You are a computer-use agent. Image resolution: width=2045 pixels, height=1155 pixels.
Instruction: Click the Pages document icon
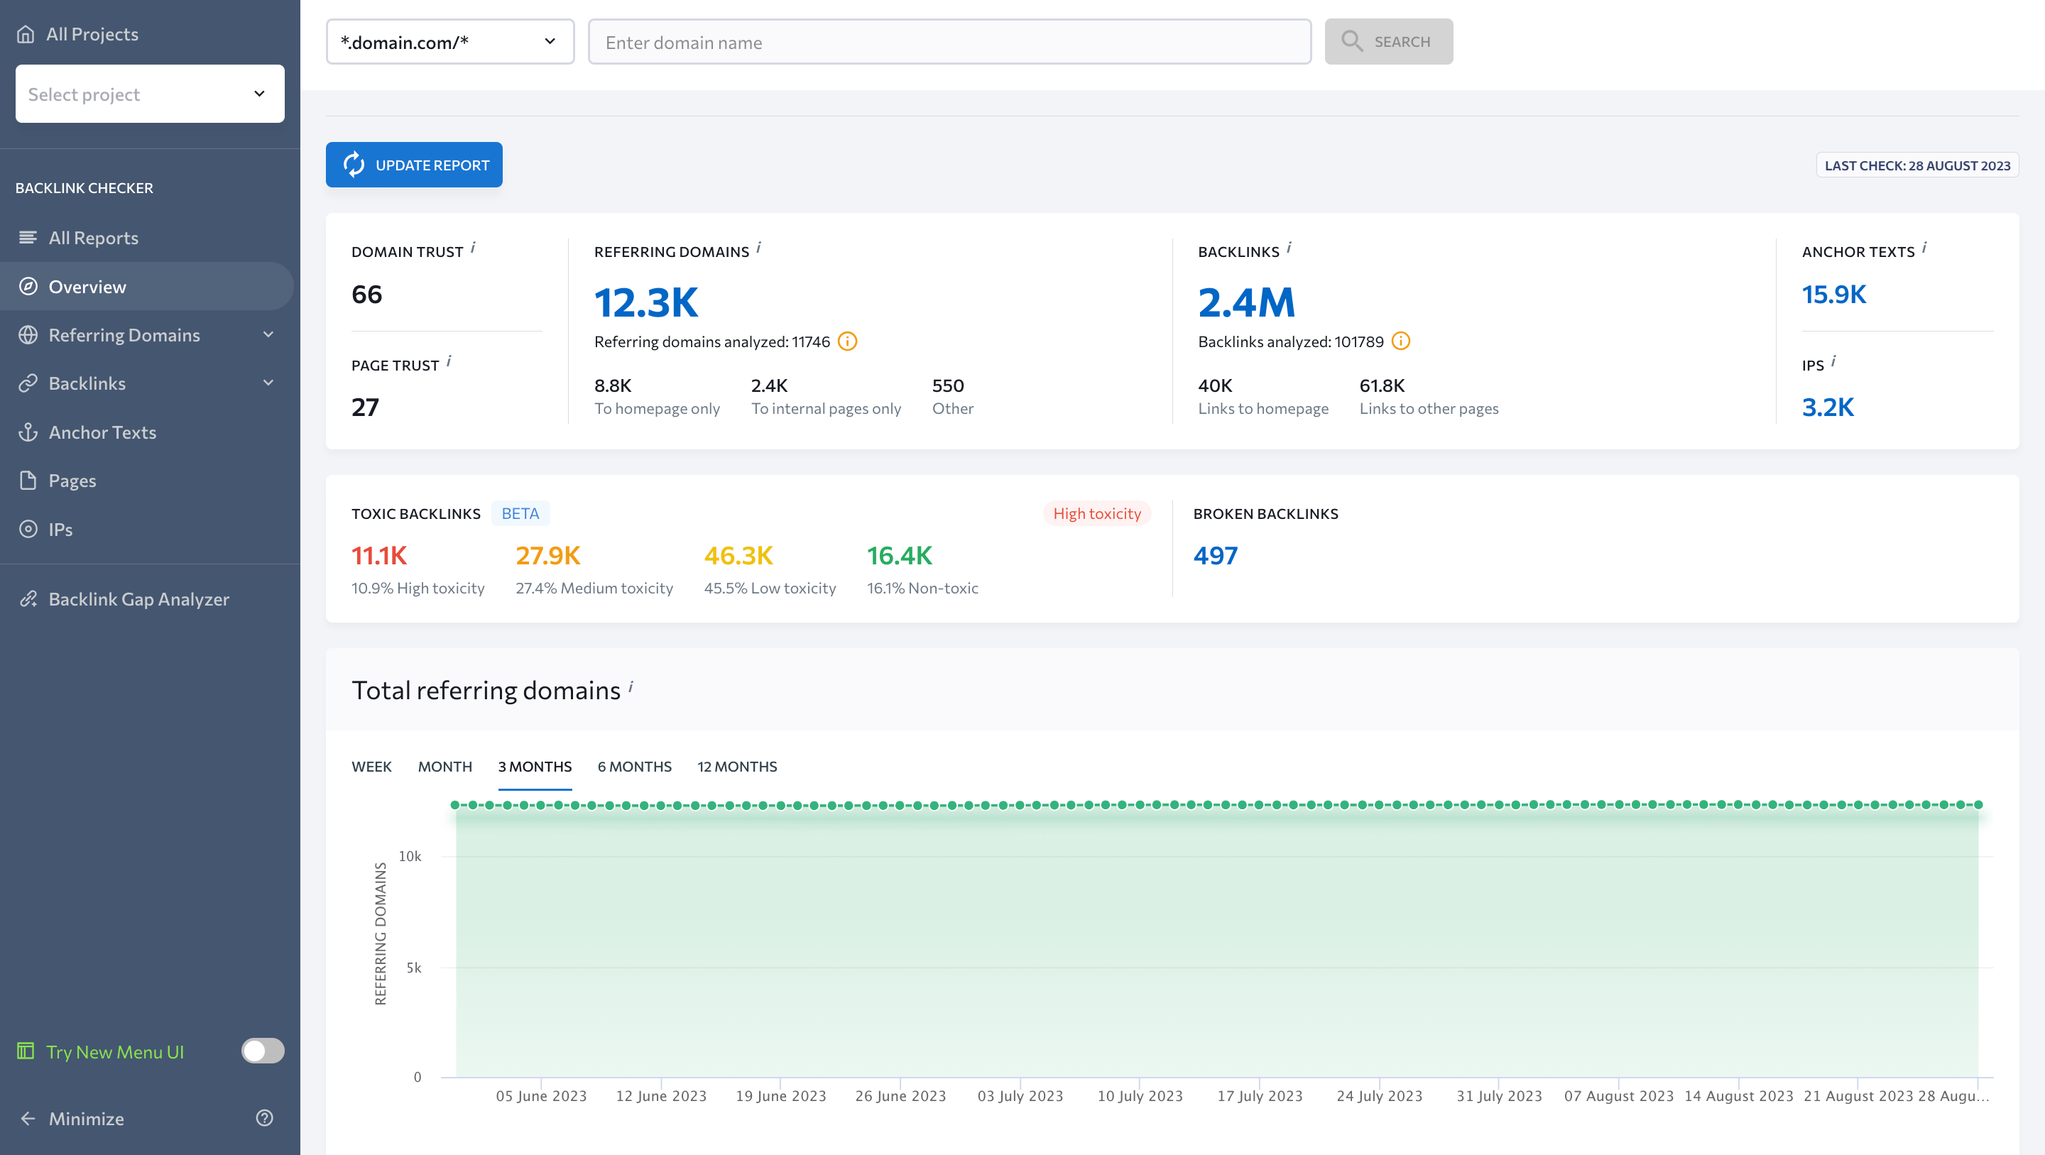pos(28,481)
